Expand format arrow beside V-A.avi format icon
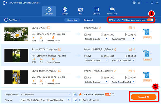161x104 pixels. pyautogui.click(x=151, y=32)
